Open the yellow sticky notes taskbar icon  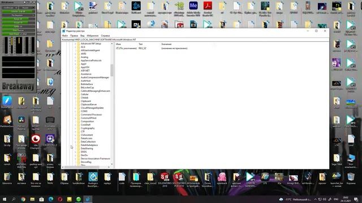tap(69, 199)
